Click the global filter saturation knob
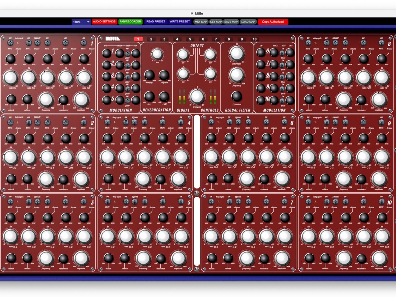Viewport: 396px width, 297px height. (236, 53)
